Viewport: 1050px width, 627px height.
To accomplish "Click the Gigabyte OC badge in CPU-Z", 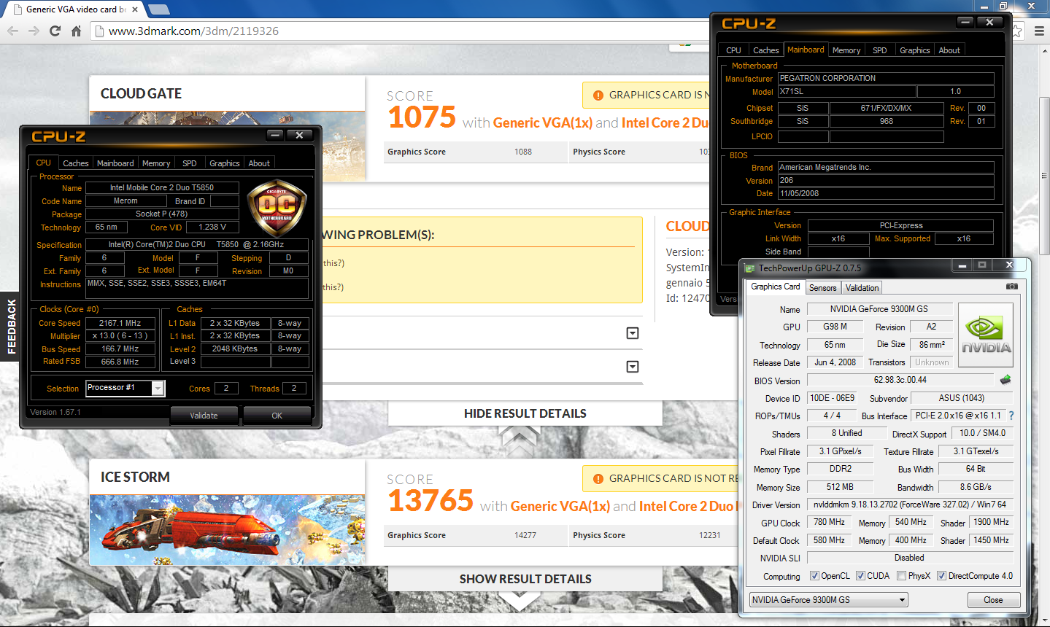I will pyautogui.click(x=277, y=209).
